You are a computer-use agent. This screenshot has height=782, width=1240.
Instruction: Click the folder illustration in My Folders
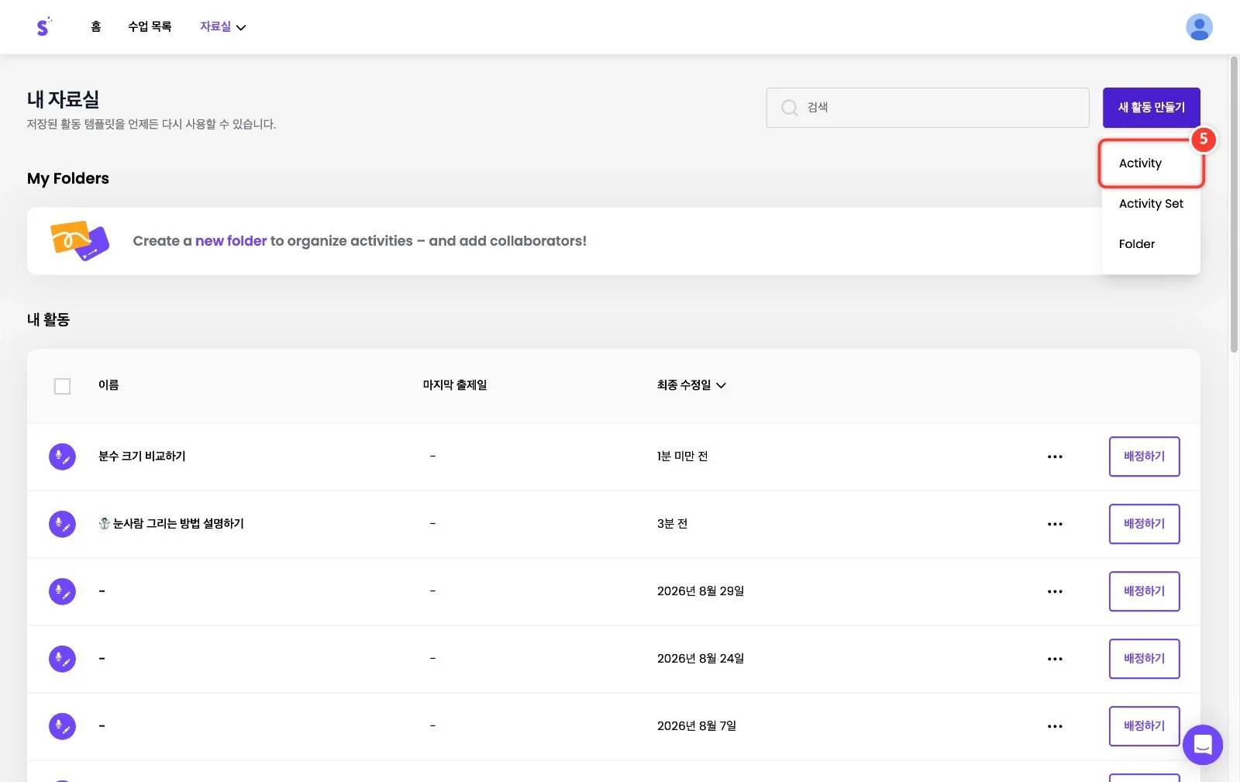click(79, 240)
